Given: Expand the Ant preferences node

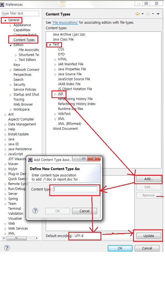Looking at the screenshot, I should (x=6, y=115).
